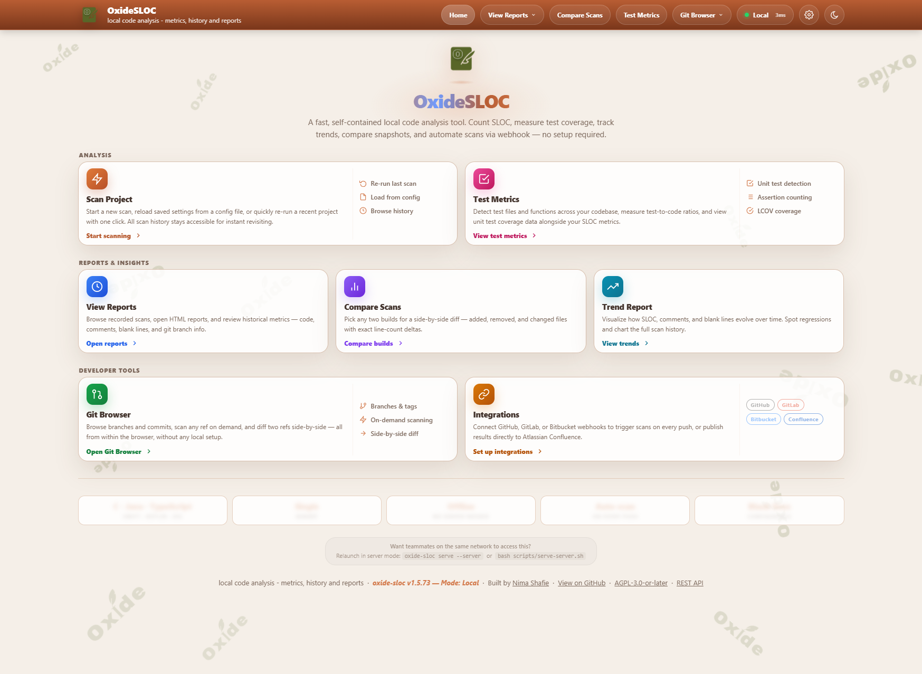Click the Assertion counting list icon
Screen dimensions: 922x674
pyautogui.click(x=750, y=197)
